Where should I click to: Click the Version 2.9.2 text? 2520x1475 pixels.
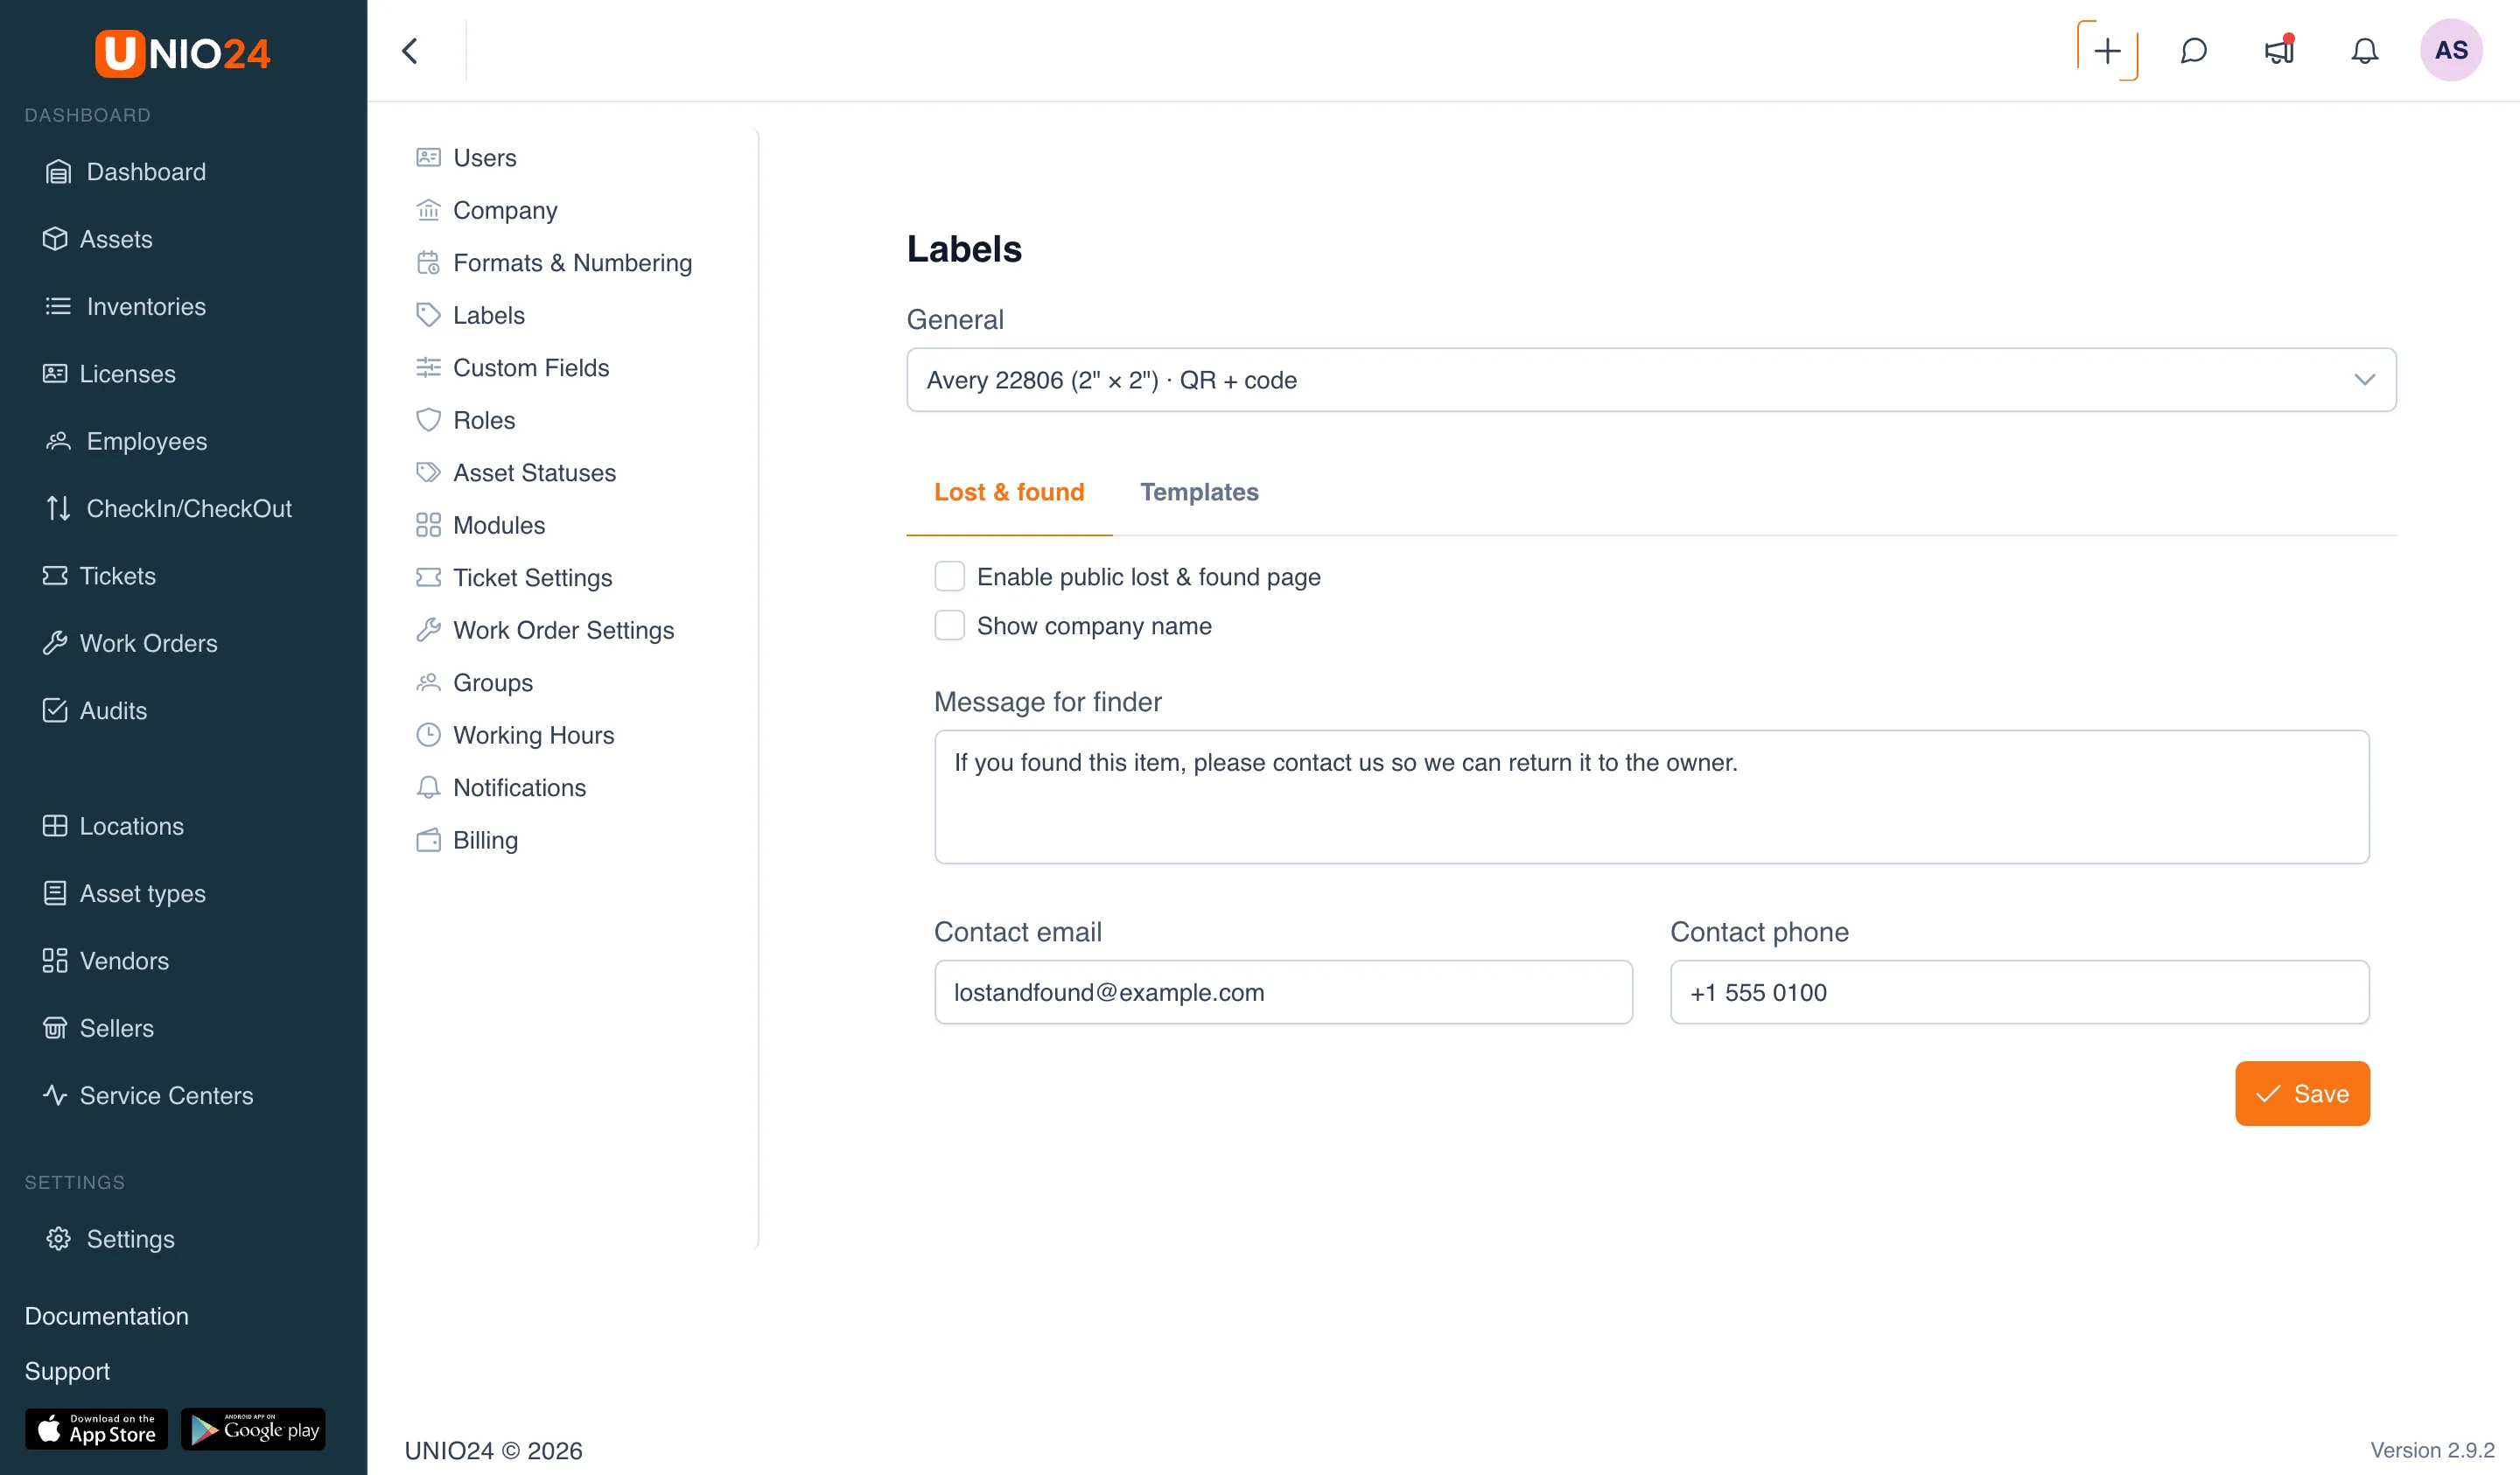(2432, 1450)
